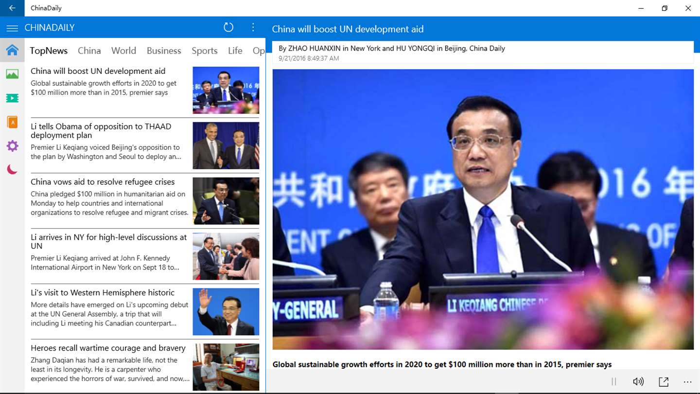
Task: Click summary 'Zhang Daqian has had a remarkable life'
Action: coord(110,370)
